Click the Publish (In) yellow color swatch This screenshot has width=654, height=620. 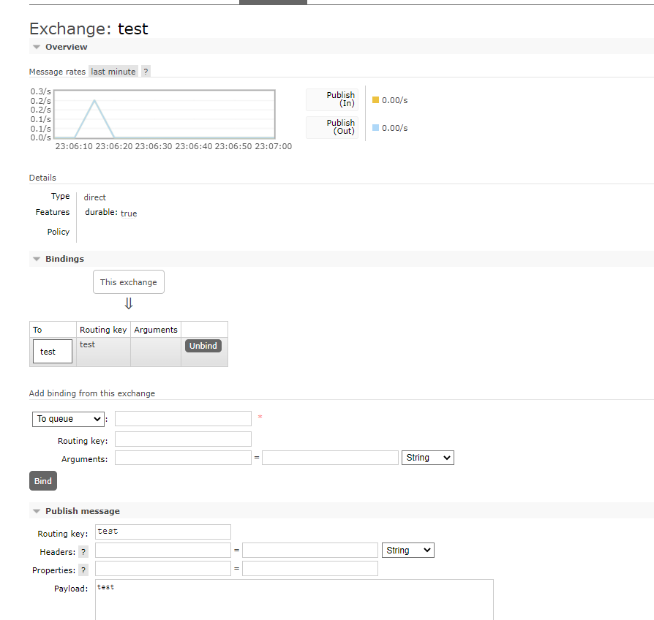pyautogui.click(x=376, y=100)
